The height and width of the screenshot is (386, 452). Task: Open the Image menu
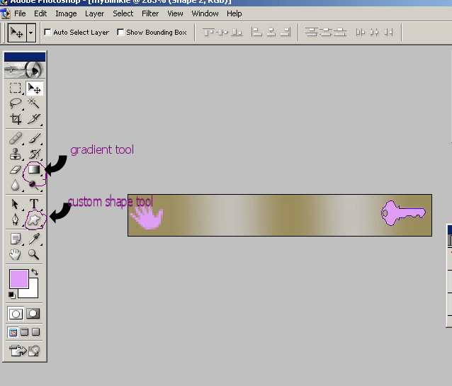click(66, 13)
